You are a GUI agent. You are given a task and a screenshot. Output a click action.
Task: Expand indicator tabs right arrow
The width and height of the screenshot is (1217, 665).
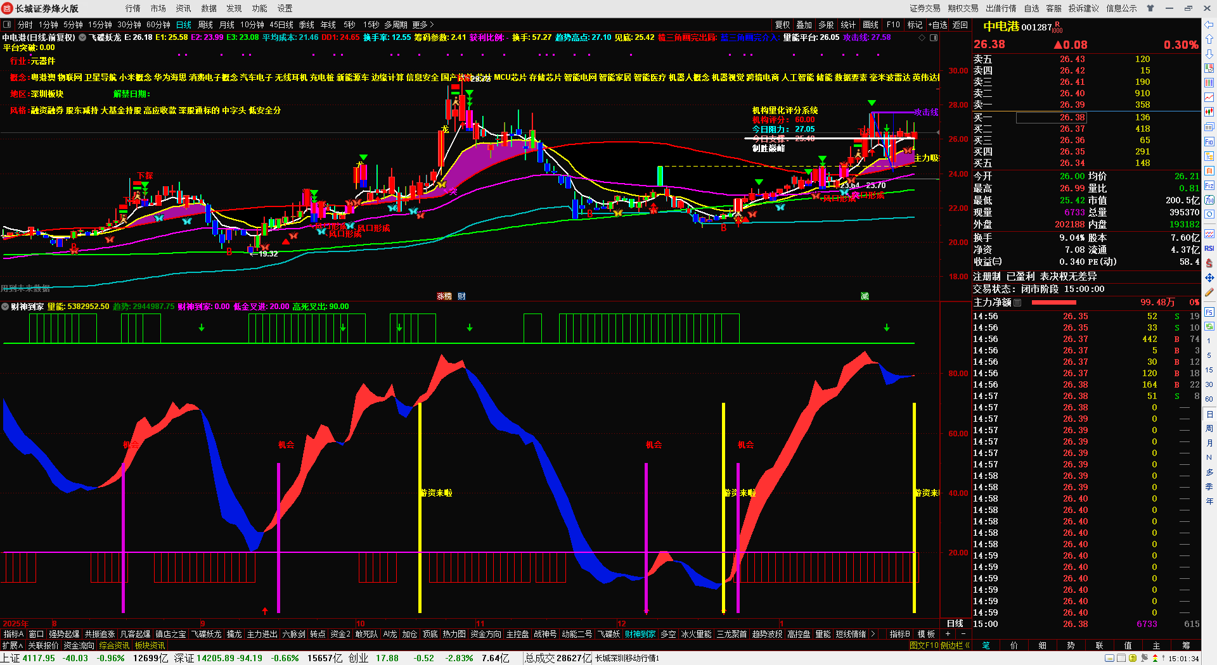coord(873,634)
